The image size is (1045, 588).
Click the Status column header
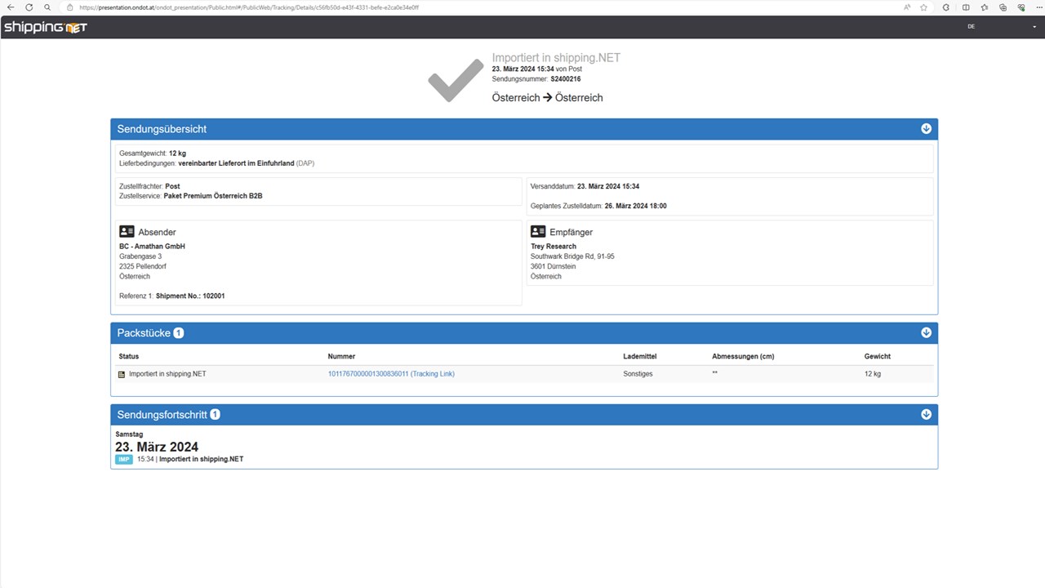(129, 356)
